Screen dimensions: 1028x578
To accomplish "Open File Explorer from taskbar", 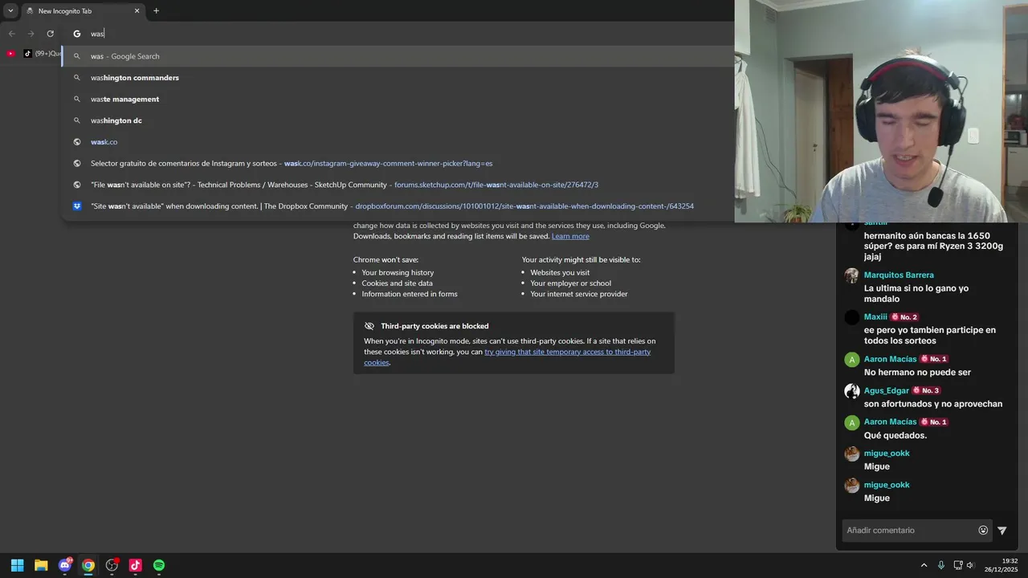I will point(41,565).
